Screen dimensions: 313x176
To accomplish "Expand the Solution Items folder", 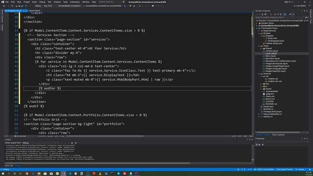I will [257, 23].
